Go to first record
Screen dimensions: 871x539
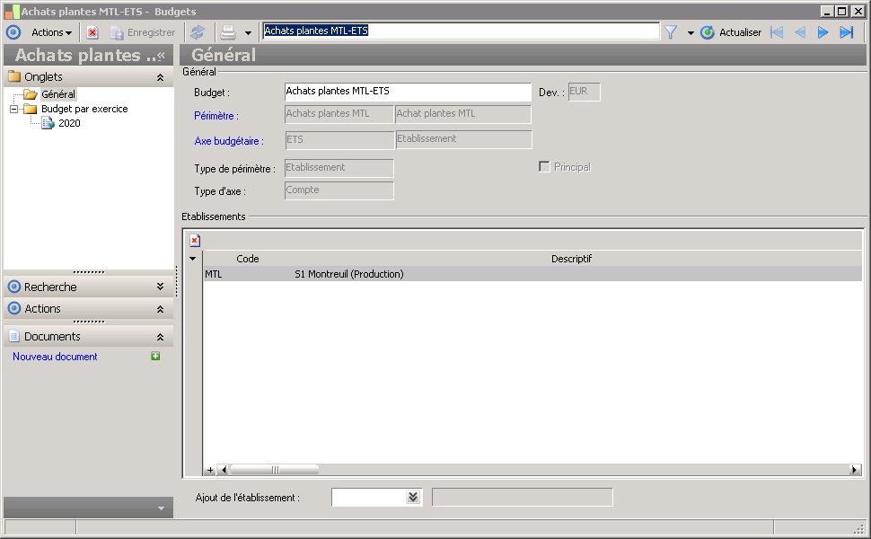click(x=777, y=32)
